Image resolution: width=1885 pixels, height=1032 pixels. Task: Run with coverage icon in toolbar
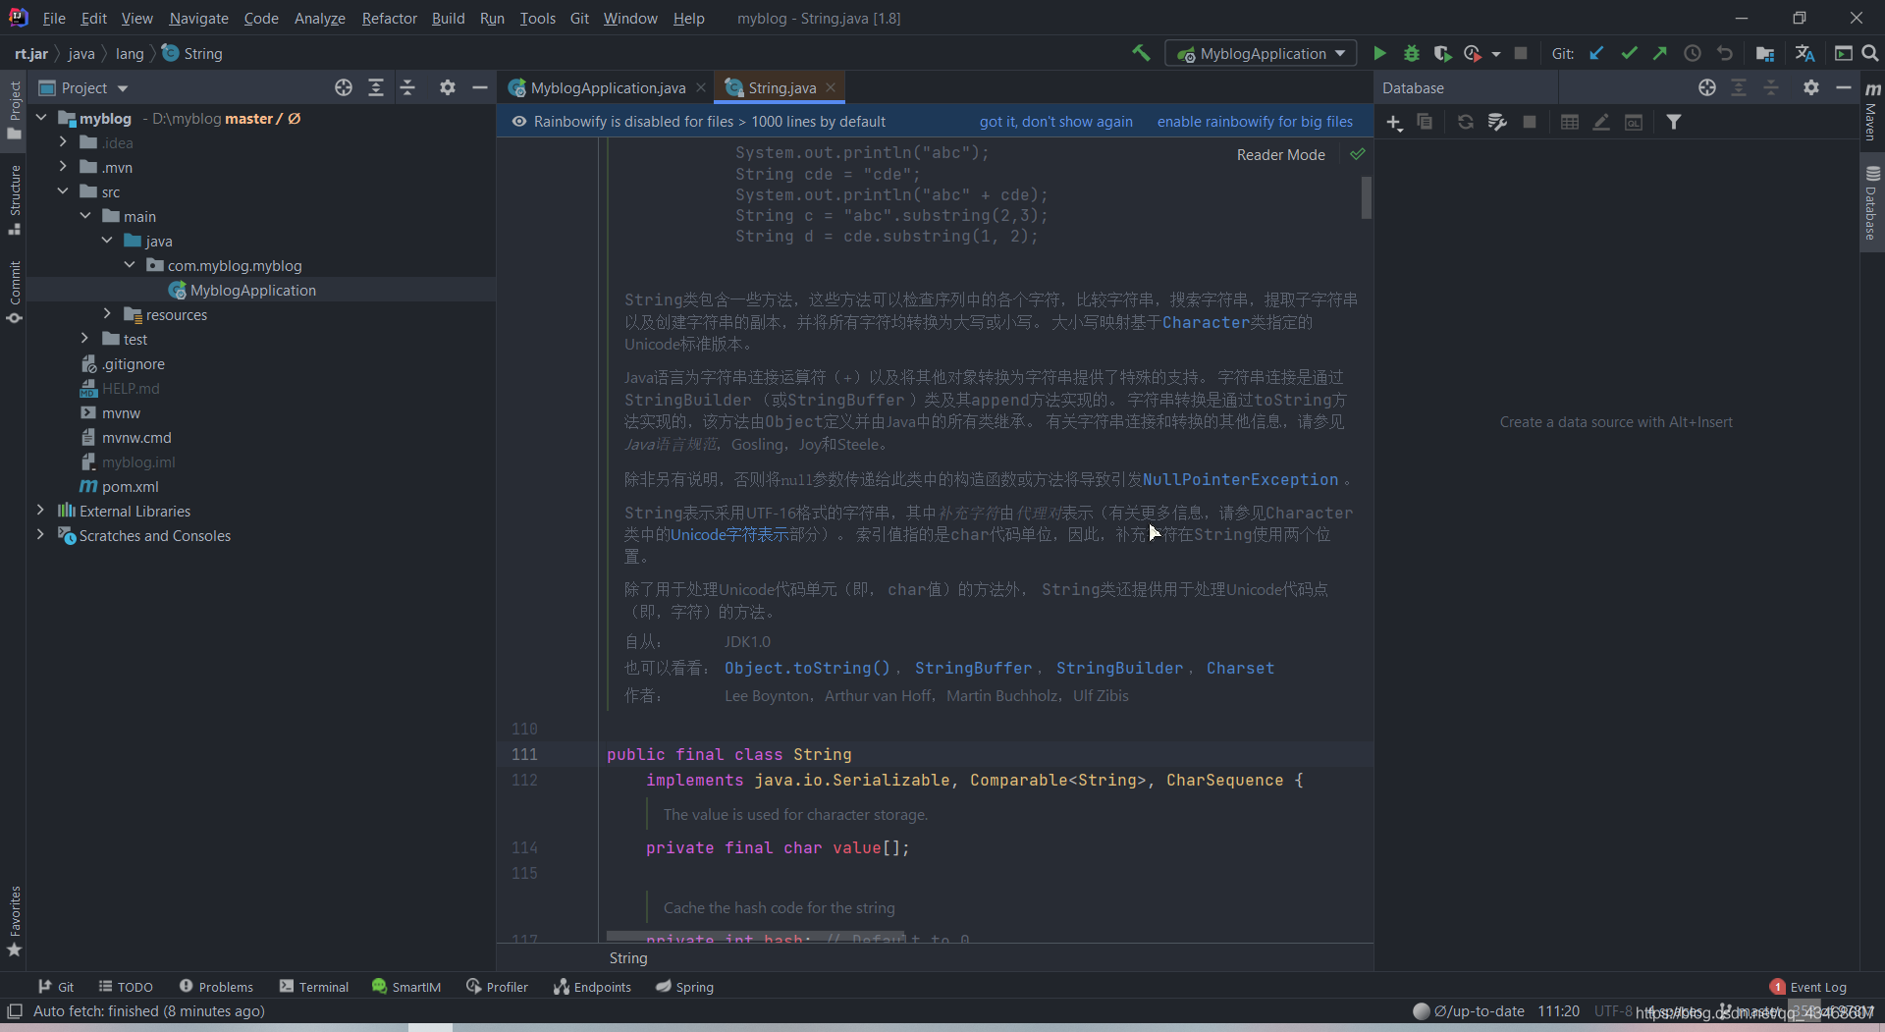pos(1441,53)
